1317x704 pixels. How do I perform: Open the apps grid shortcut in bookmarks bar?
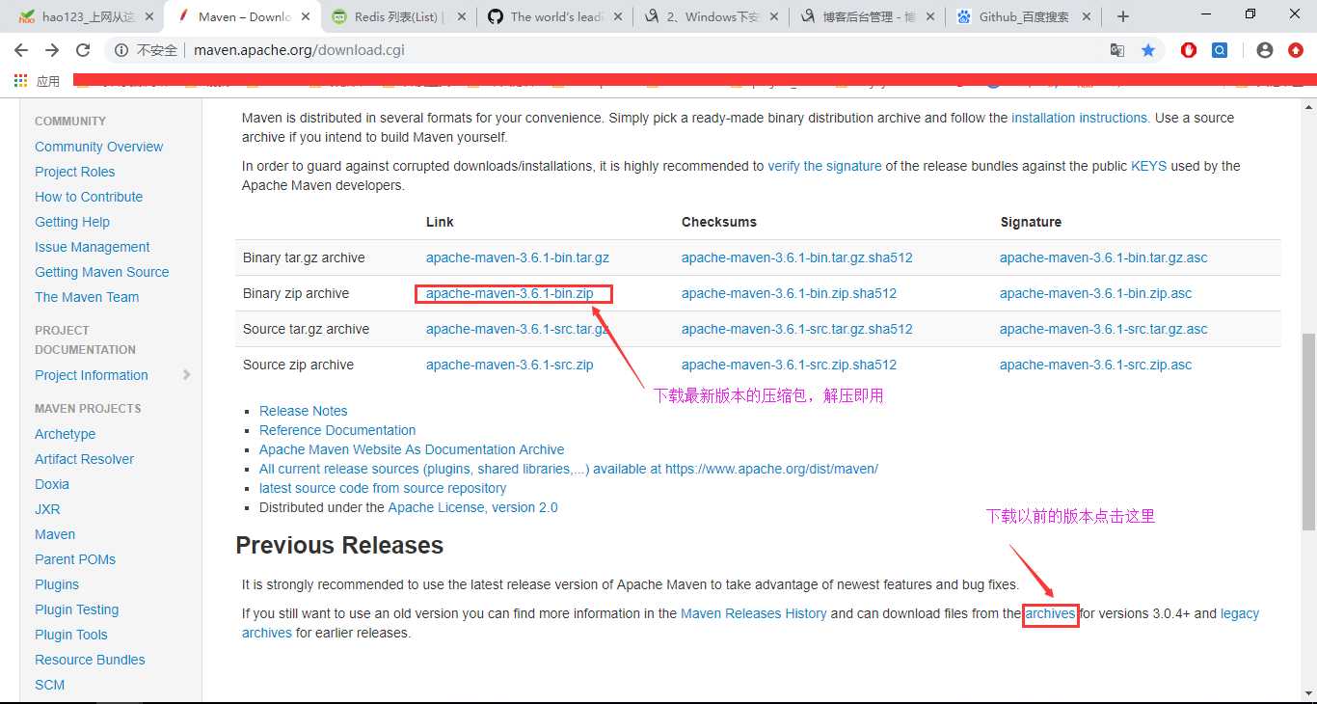(x=21, y=81)
